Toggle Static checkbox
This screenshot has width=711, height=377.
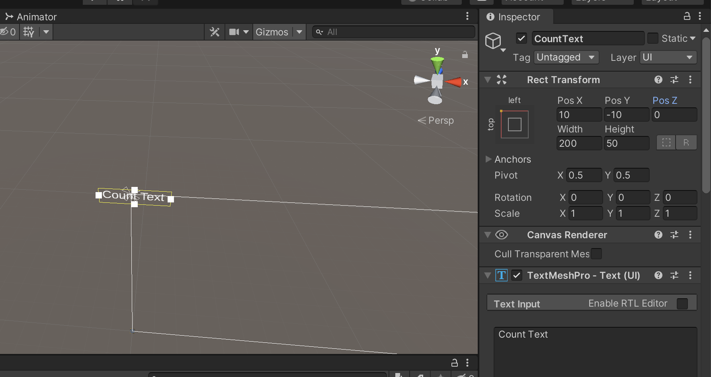coord(652,38)
